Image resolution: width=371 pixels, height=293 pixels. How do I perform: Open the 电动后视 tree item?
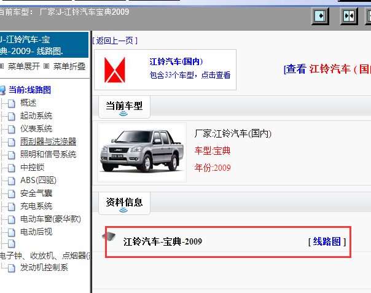tap(36, 232)
